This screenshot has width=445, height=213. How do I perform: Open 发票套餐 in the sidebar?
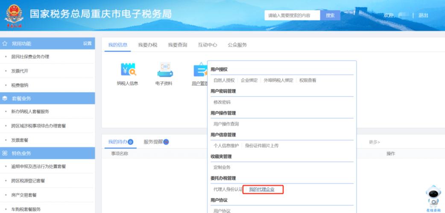click(20, 140)
